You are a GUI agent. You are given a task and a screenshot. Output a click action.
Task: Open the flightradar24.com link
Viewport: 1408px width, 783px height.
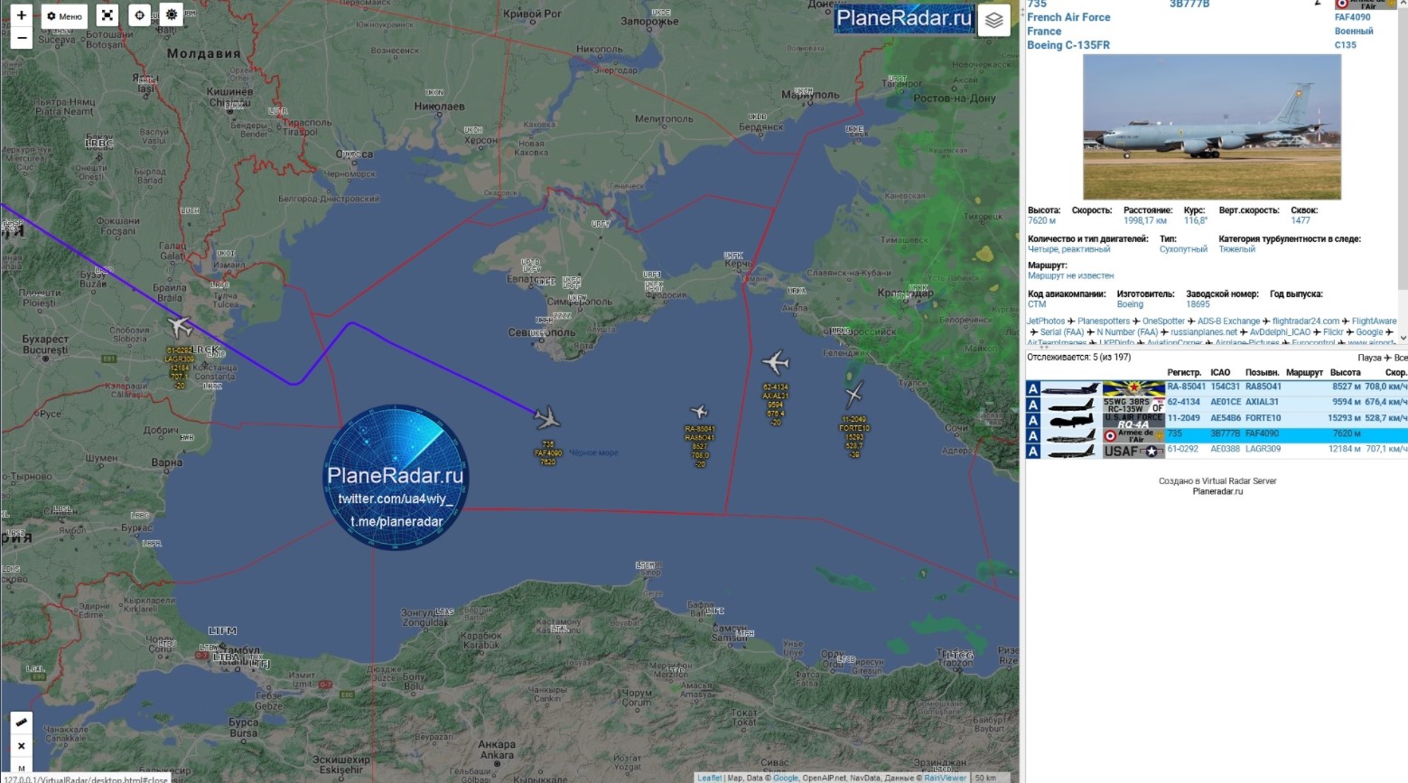click(x=1306, y=321)
